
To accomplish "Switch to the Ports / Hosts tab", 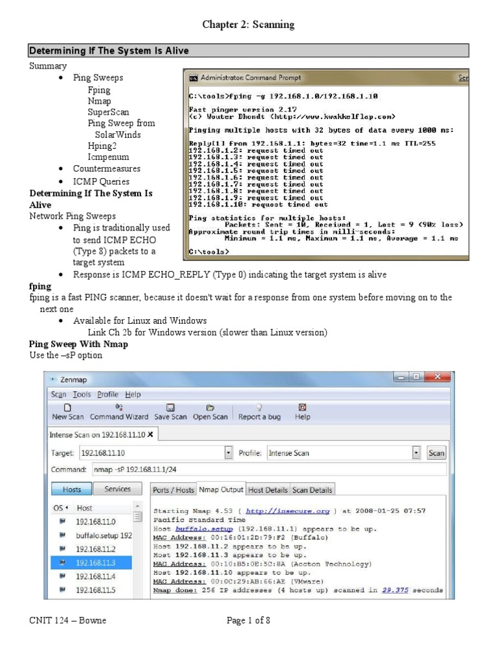I will click(173, 490).
